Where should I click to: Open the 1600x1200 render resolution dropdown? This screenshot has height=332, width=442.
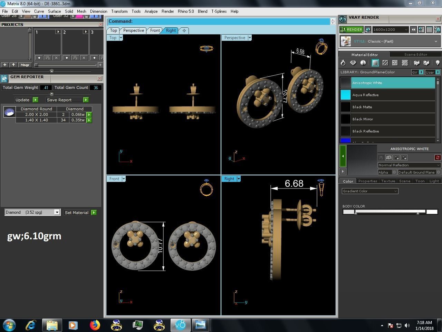tap(391, 30)
